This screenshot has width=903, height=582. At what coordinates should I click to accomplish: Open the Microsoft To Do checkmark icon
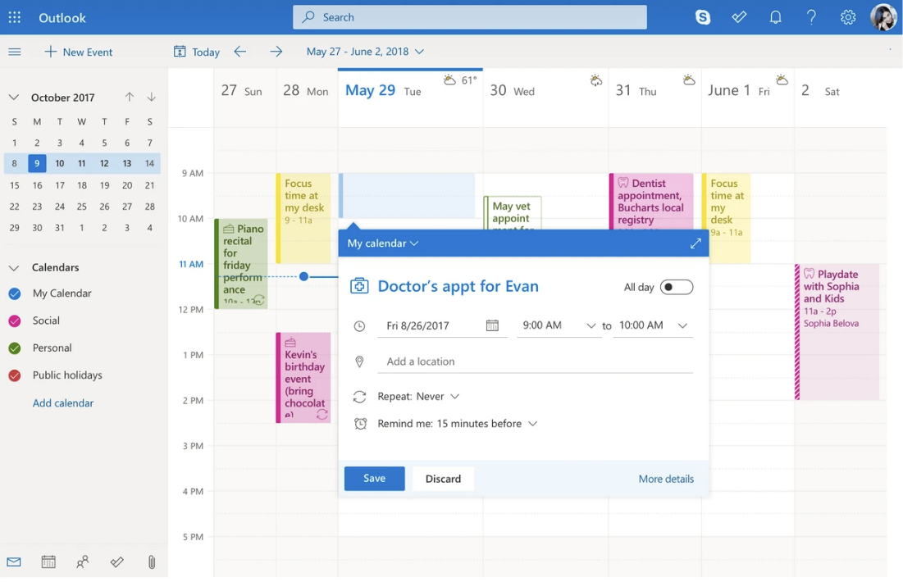tap(739, 16)
